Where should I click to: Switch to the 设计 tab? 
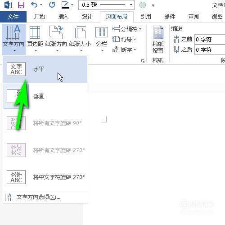pyautogui.click(x=87, y=17)
